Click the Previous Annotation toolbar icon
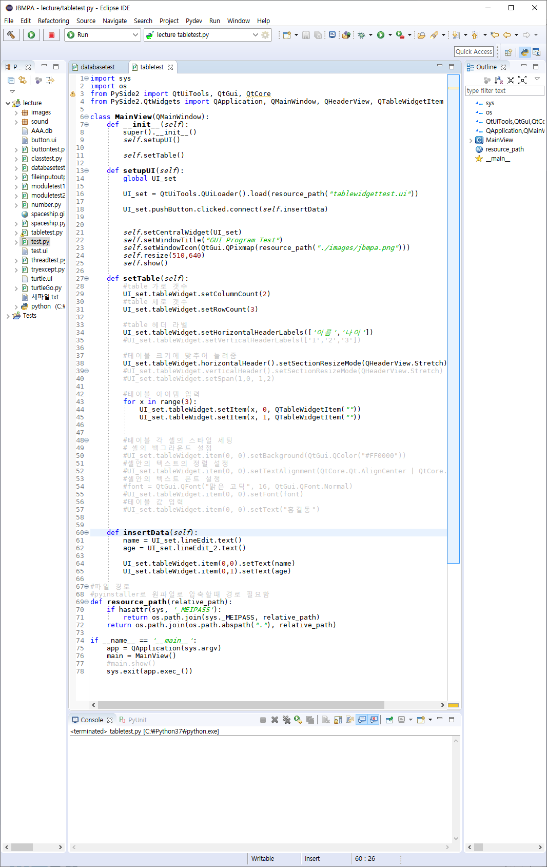This screenshot has height=867, width=547. point(476,35)
